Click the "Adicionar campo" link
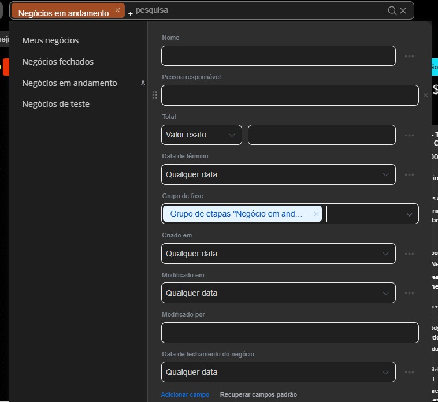The image size is (438, 402). pyautogui.click(x=185, y=394)
